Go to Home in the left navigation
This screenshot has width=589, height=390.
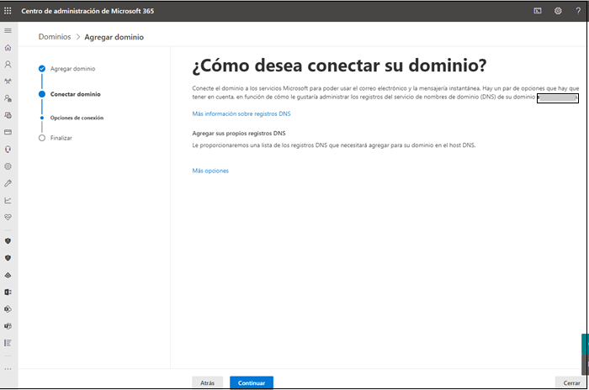(8, 47)
